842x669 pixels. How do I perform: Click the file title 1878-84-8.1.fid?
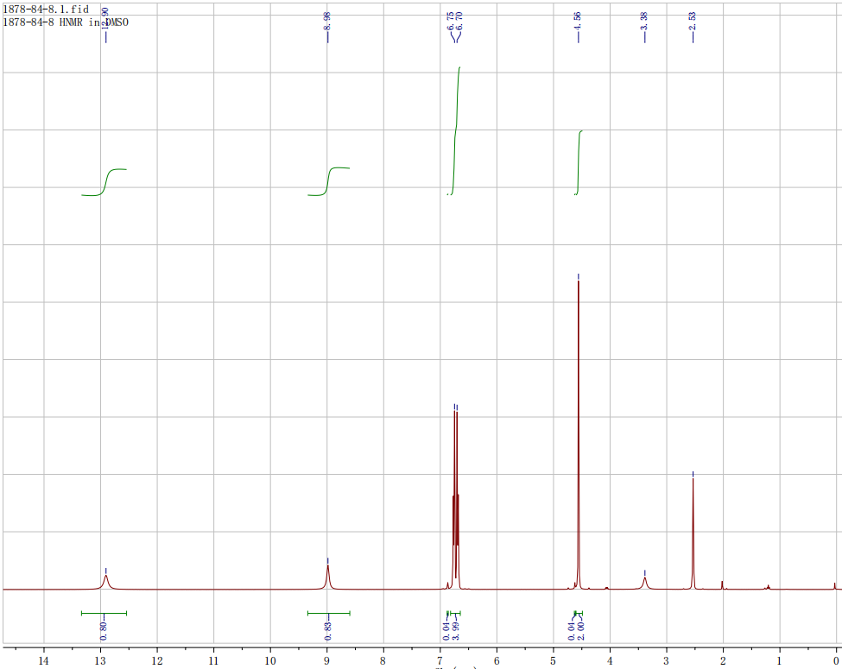(45, 9)
